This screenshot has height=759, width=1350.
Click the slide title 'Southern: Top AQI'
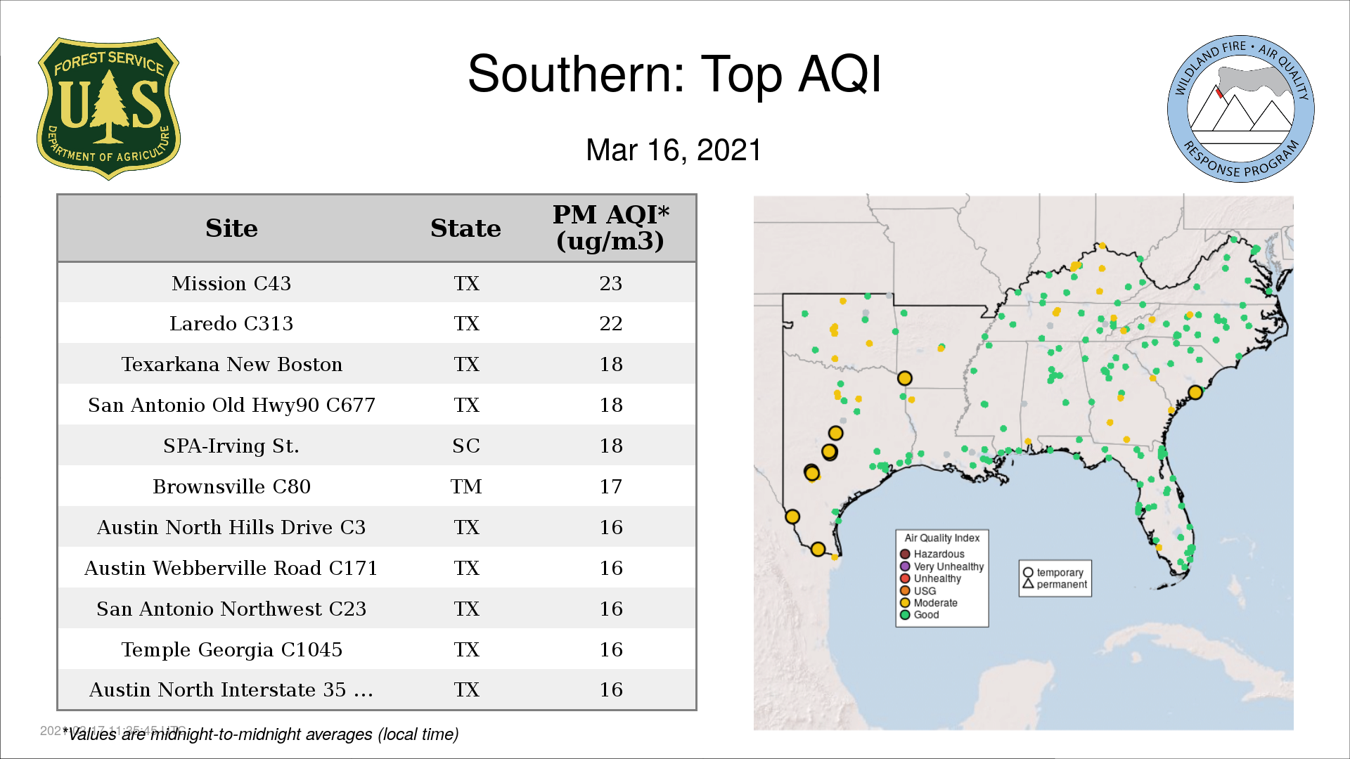pyautogui.click(x=674, y=74)
